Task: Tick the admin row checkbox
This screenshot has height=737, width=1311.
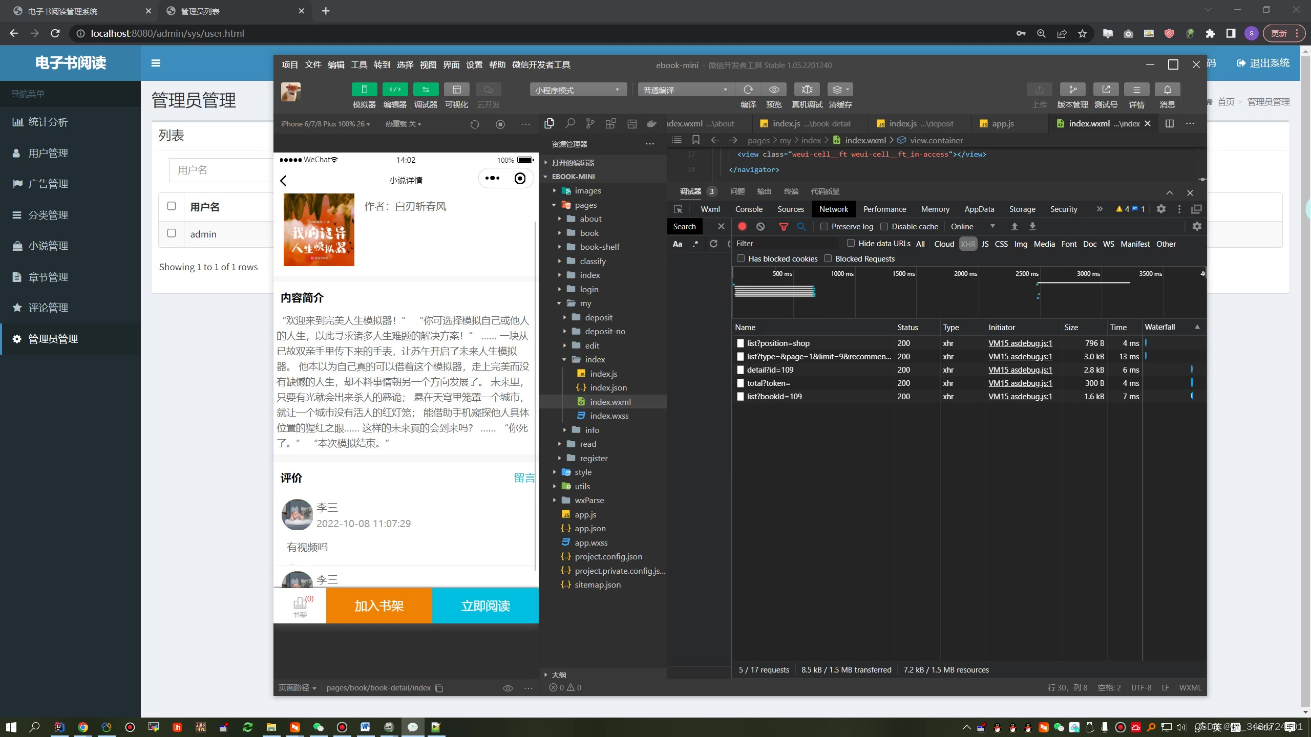Action: [x=172, y=233]
